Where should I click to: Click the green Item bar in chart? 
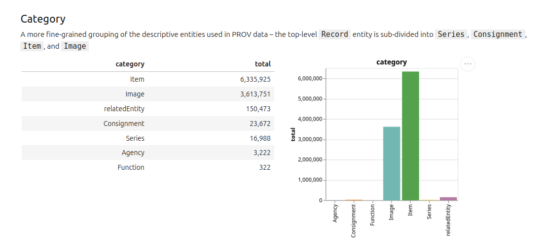(410, 136)
